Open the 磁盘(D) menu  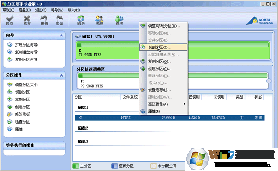point(25,10)
